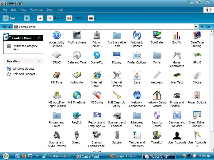This screenshot has width=214, height=160.
Task: Open the File menu
Action: pos(5,10)
